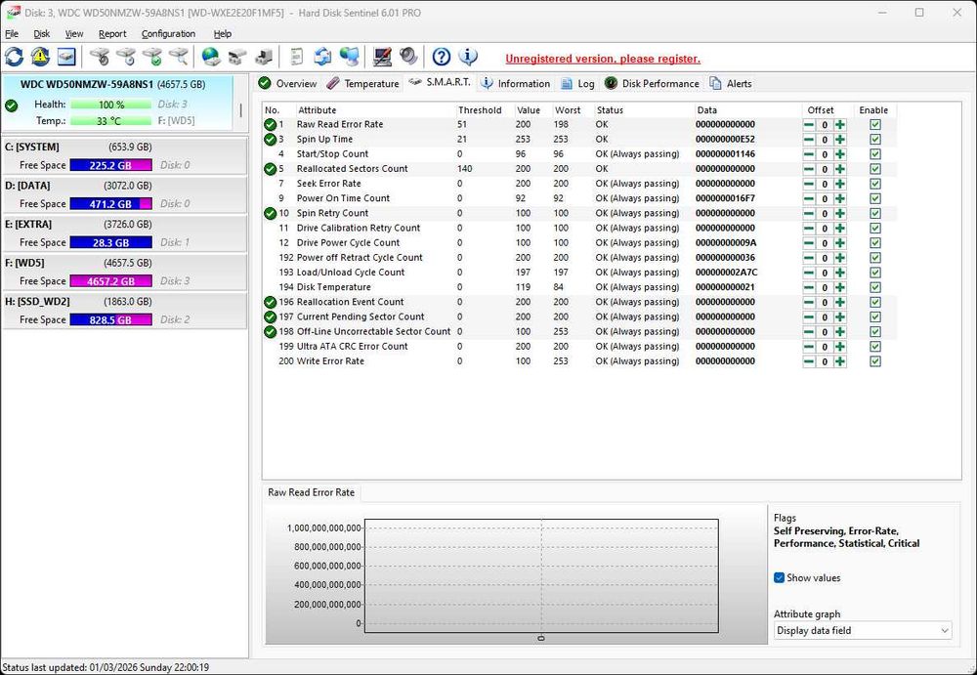
Task: Open the report document toolbar icon
Action: [297, 57]
